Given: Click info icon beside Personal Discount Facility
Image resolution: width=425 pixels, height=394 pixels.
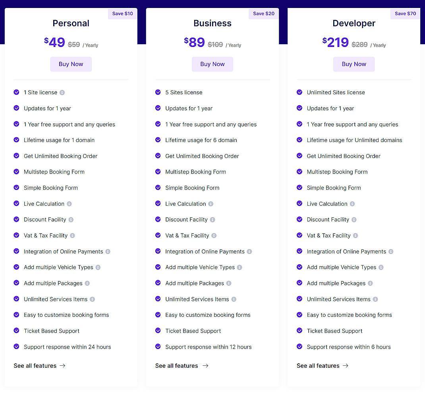Looking at the screenshot, I should click(71, 220).
